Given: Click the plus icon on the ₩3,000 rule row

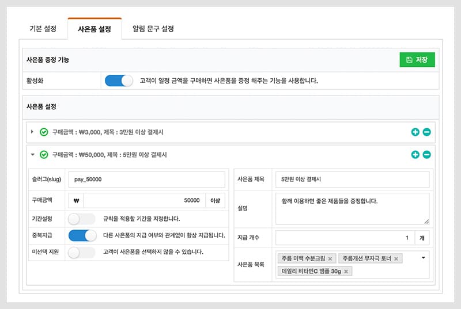Looking at the screenshot, I should (x=415, y=132).
